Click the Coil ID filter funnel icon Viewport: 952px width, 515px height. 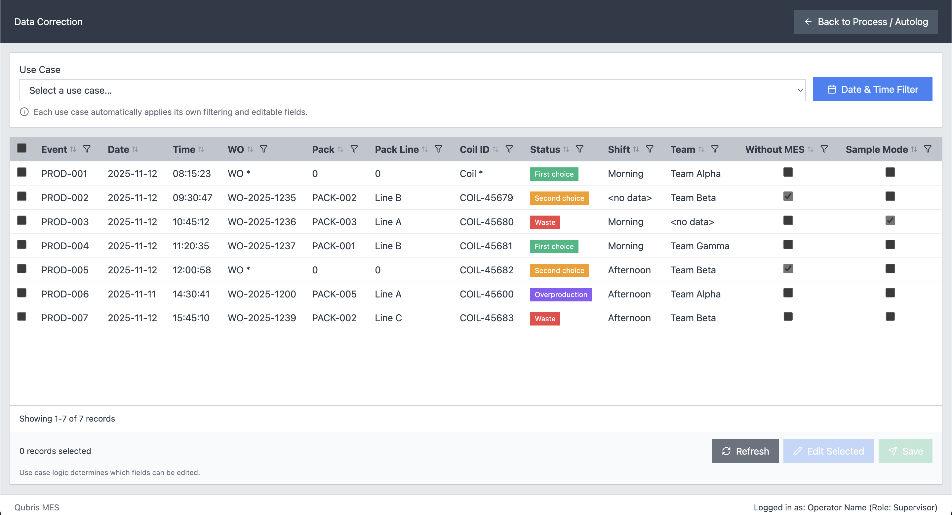point(509,149)
